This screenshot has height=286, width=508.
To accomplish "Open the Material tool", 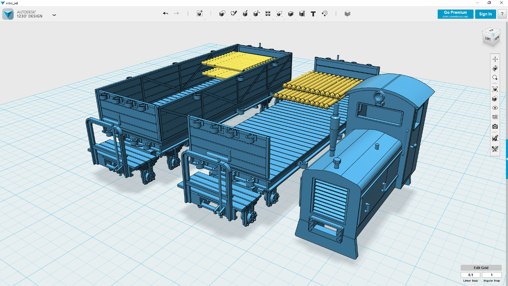I will point(347,14).
